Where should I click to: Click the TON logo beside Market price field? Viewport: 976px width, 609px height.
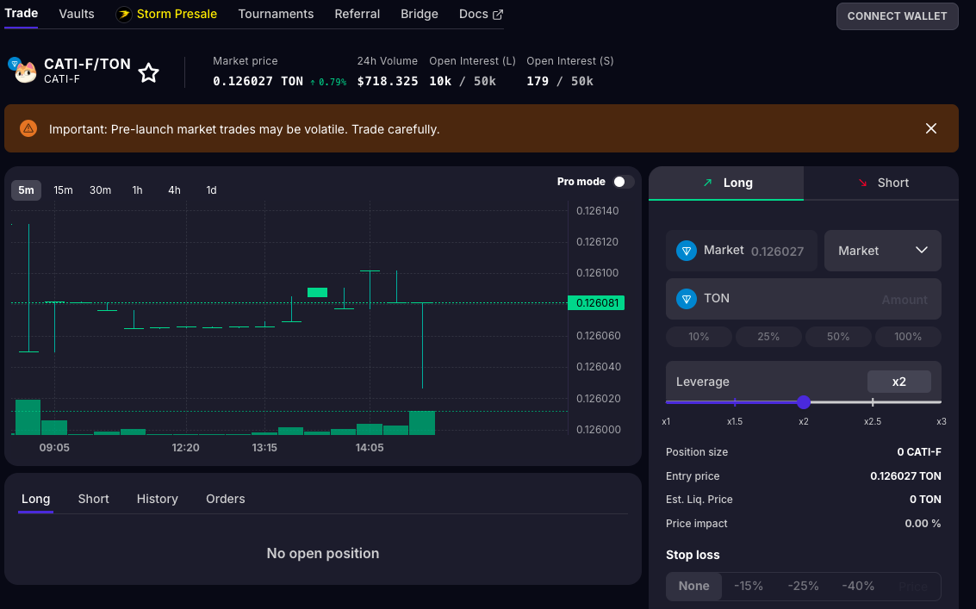click(686, 251)
